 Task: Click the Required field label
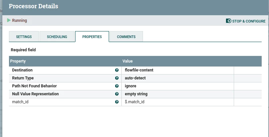pos(23,50)
